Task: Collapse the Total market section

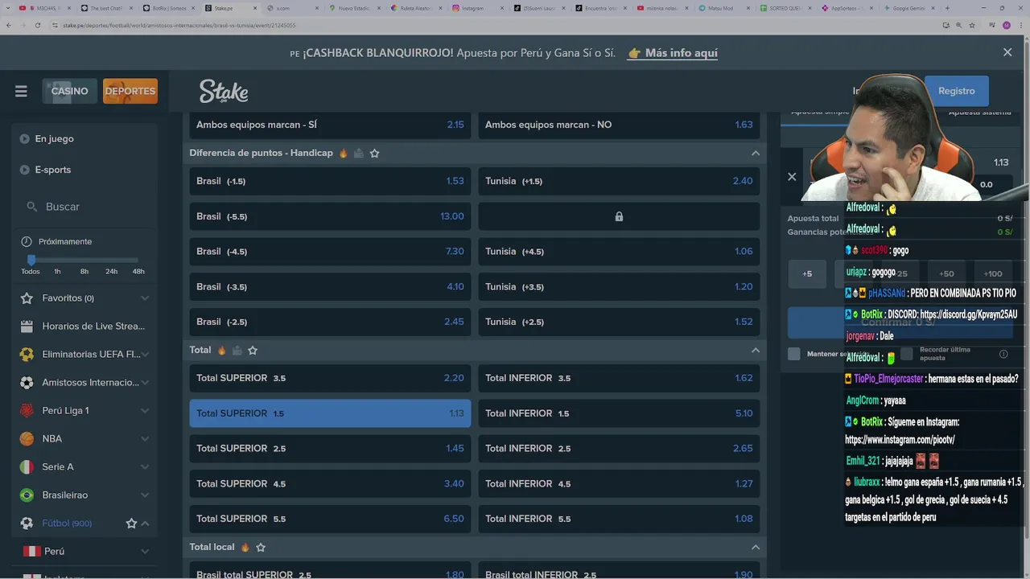Action: pyautogui.click(x=755, y=350)
